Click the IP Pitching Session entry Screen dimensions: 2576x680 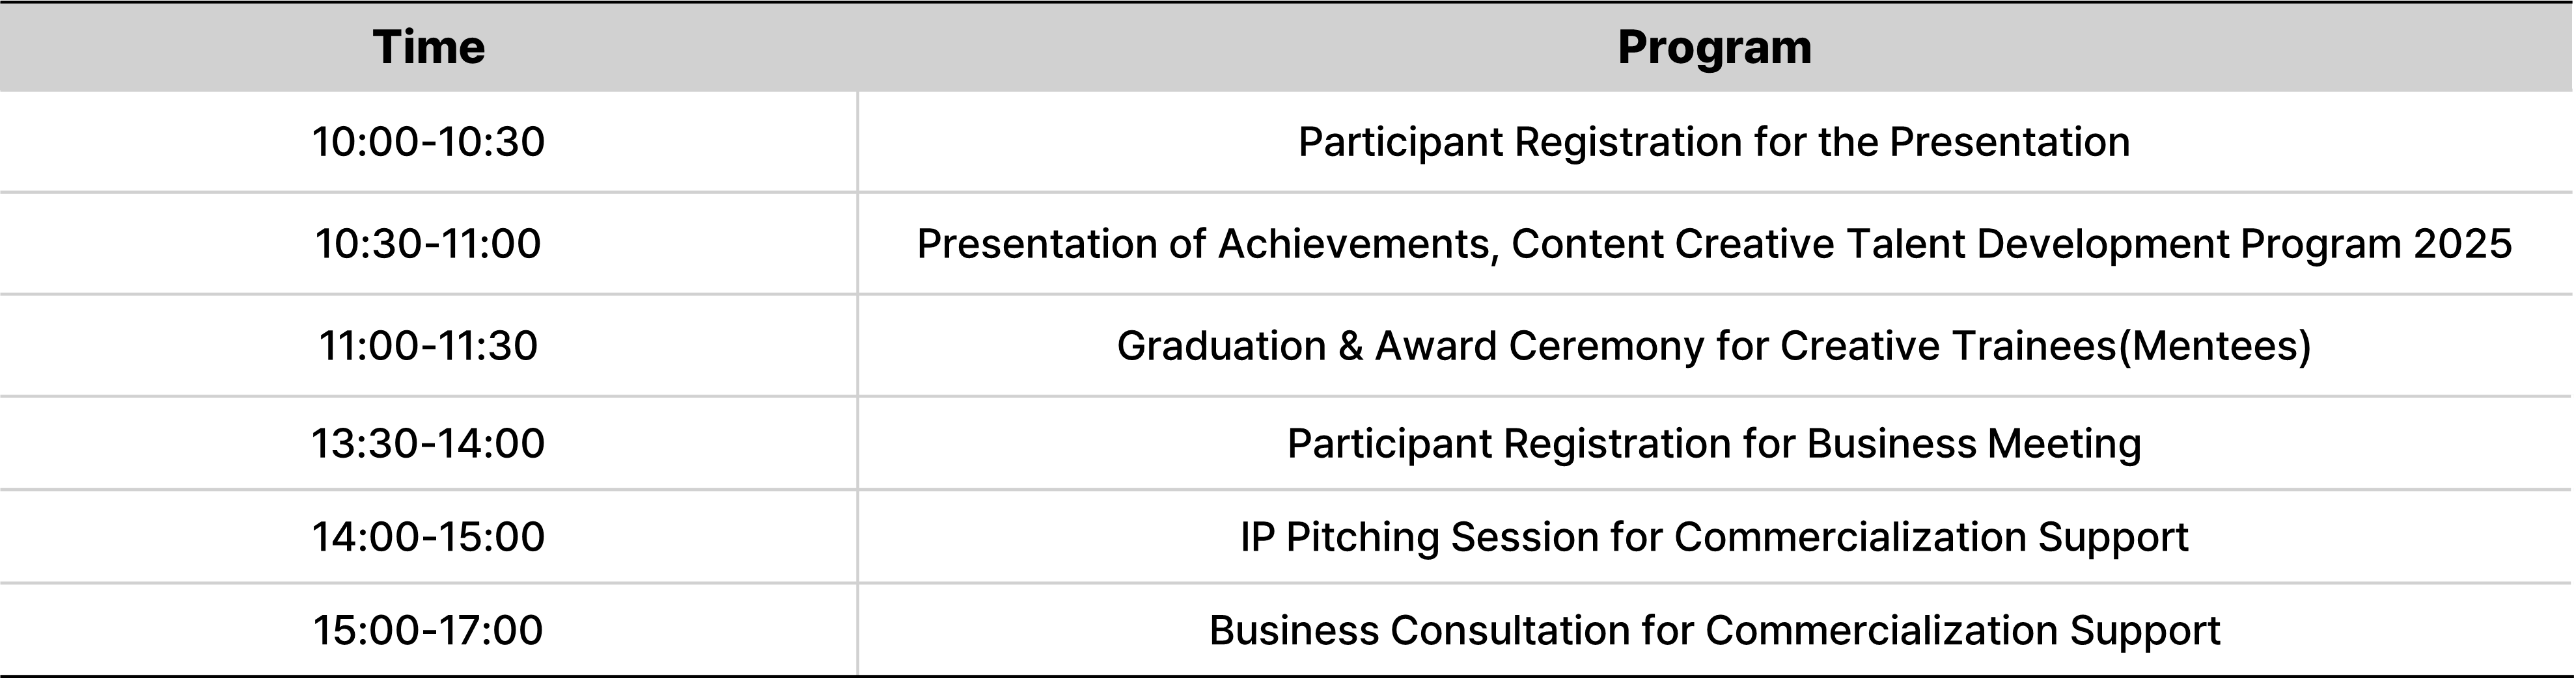point(1714,537)
